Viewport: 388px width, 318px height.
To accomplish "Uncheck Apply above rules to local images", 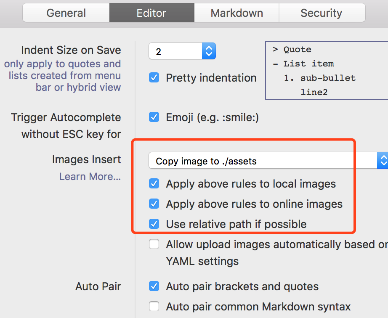I will click(x=154, y=183).
